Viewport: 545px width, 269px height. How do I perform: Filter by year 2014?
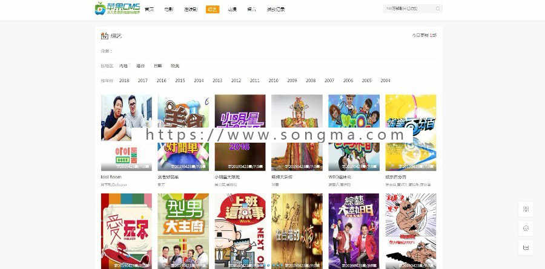(x=199, y=80)
